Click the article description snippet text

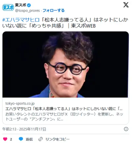point(64,117)
